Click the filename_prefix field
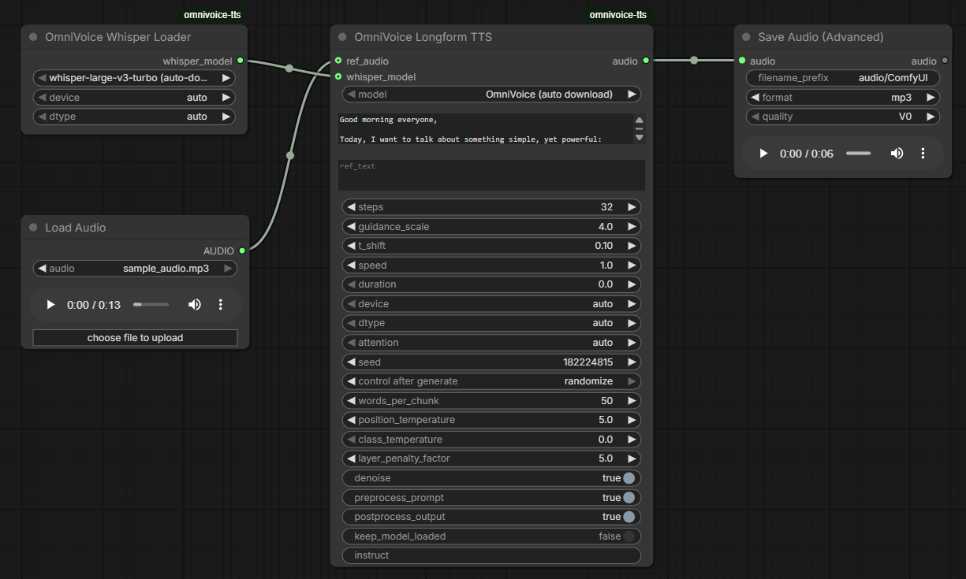The height and width of the screenshot is (579, 966). tap(842, 78)
